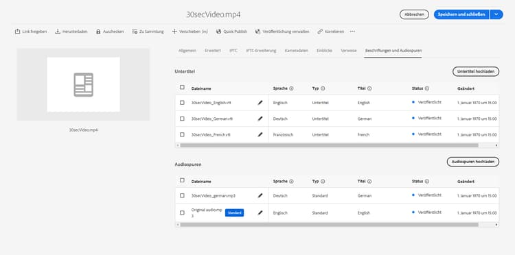
Task: Check the 30secVideo_German.vtt row checkbox
Action: click(x=182, y=119)
